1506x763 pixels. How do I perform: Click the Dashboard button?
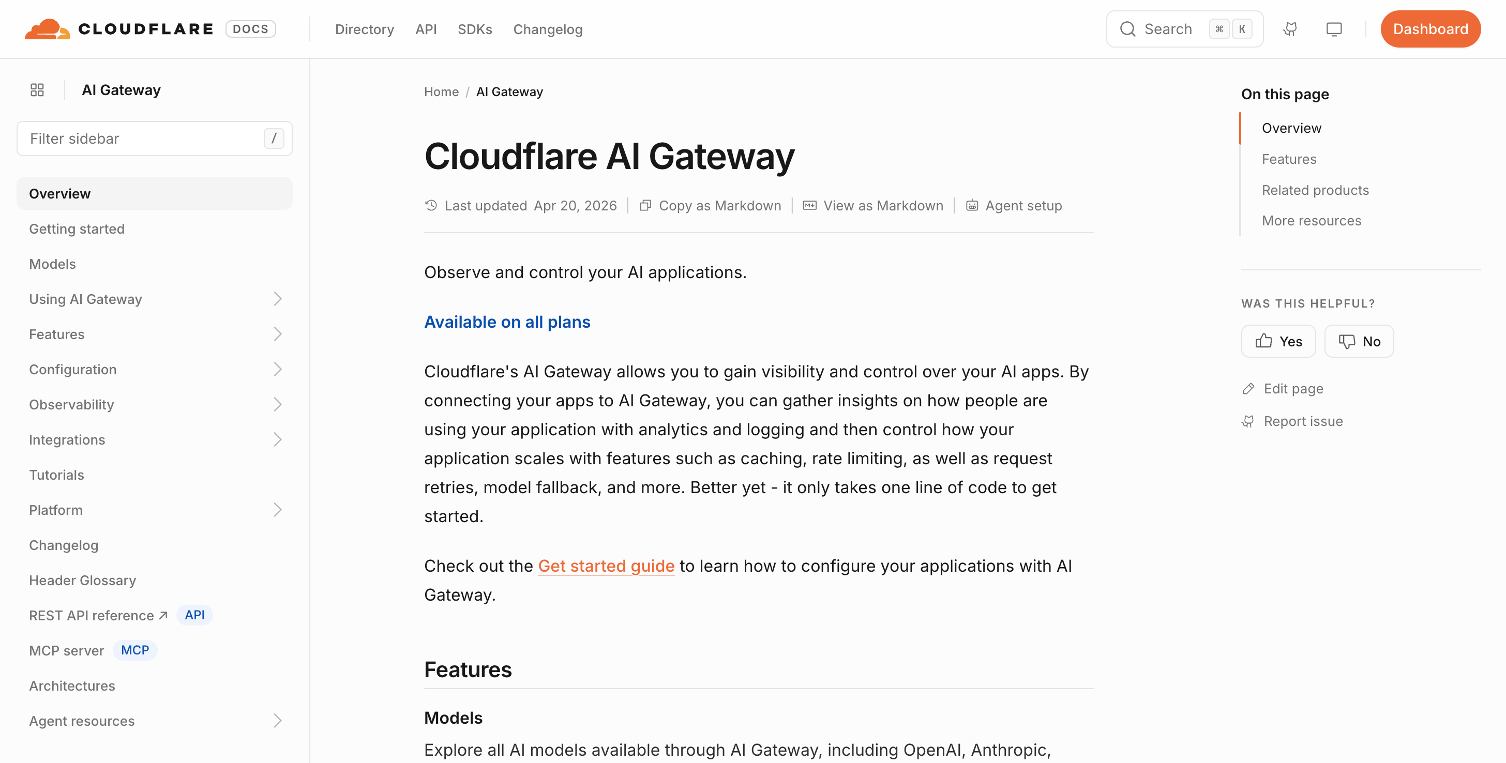pos(1430,29)
